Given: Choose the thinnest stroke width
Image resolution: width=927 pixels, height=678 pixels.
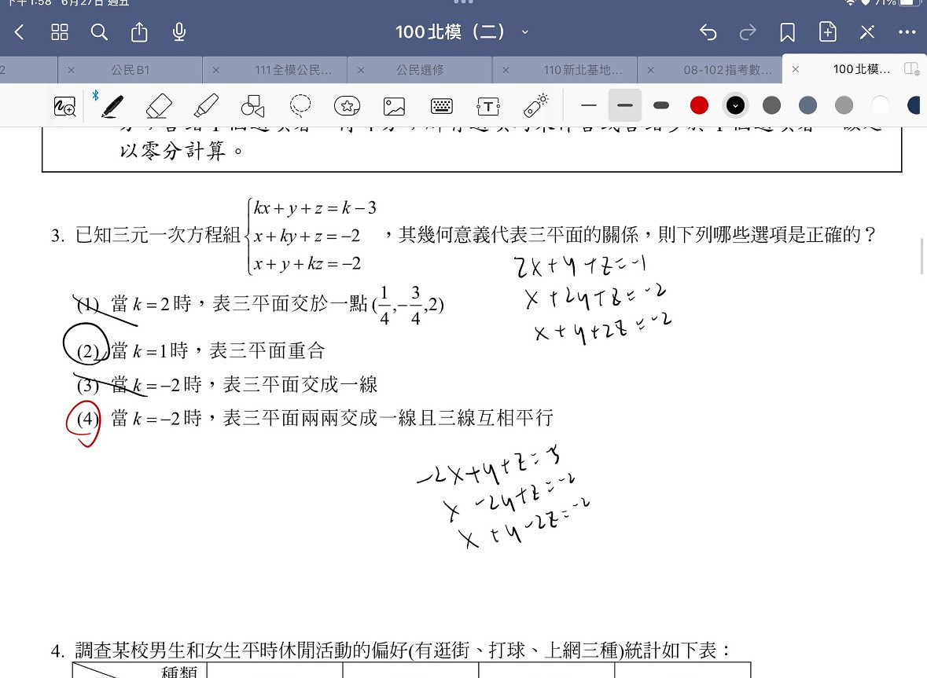Looking at the screenshot, I should pos(588,106).
